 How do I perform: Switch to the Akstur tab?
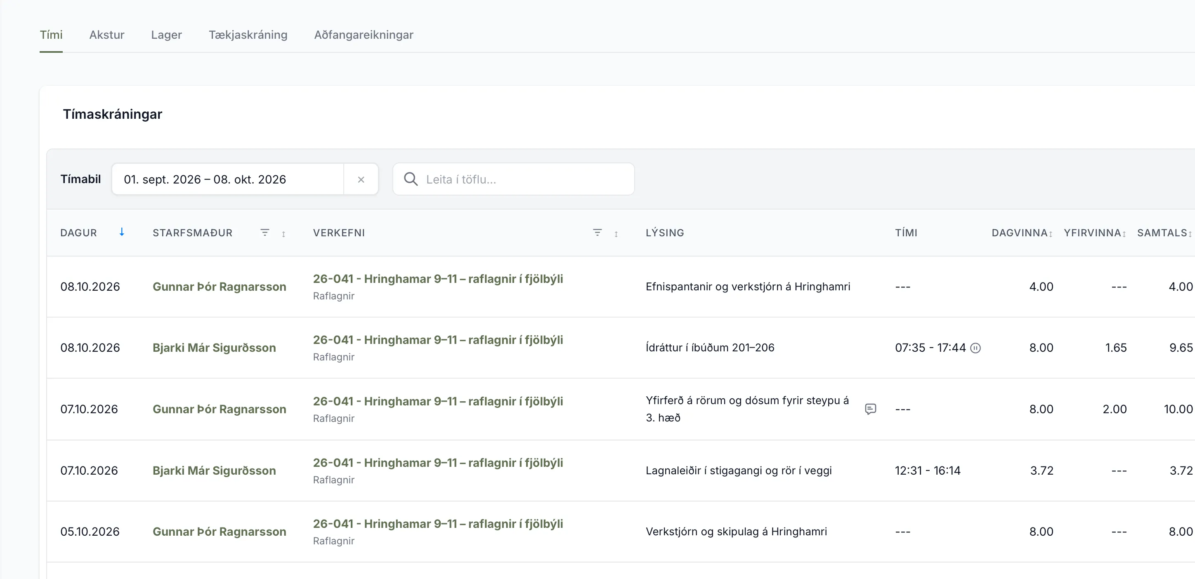tap(107, 35)
